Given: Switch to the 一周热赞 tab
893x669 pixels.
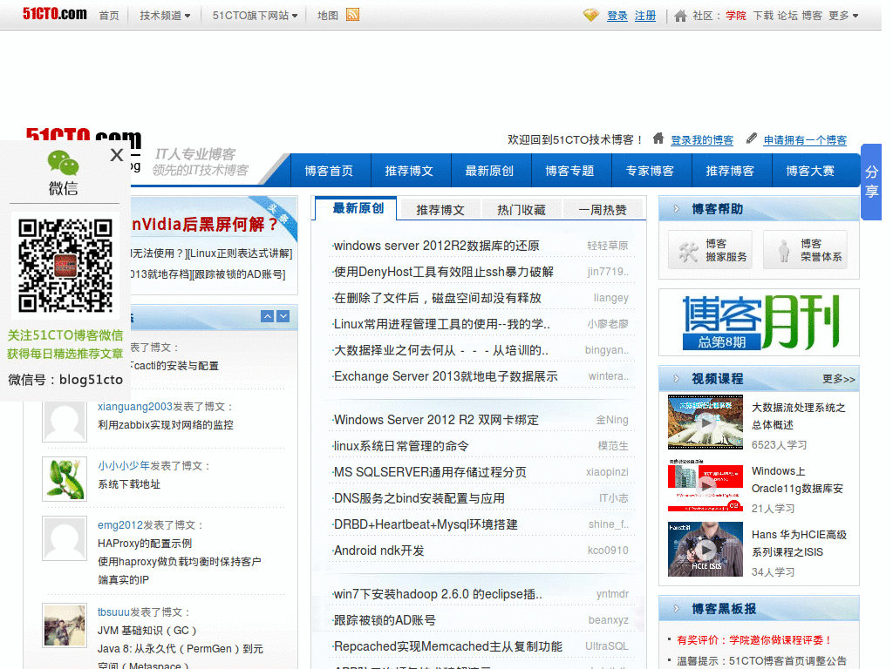Looking at the screenshot, I should click(603, 210).
